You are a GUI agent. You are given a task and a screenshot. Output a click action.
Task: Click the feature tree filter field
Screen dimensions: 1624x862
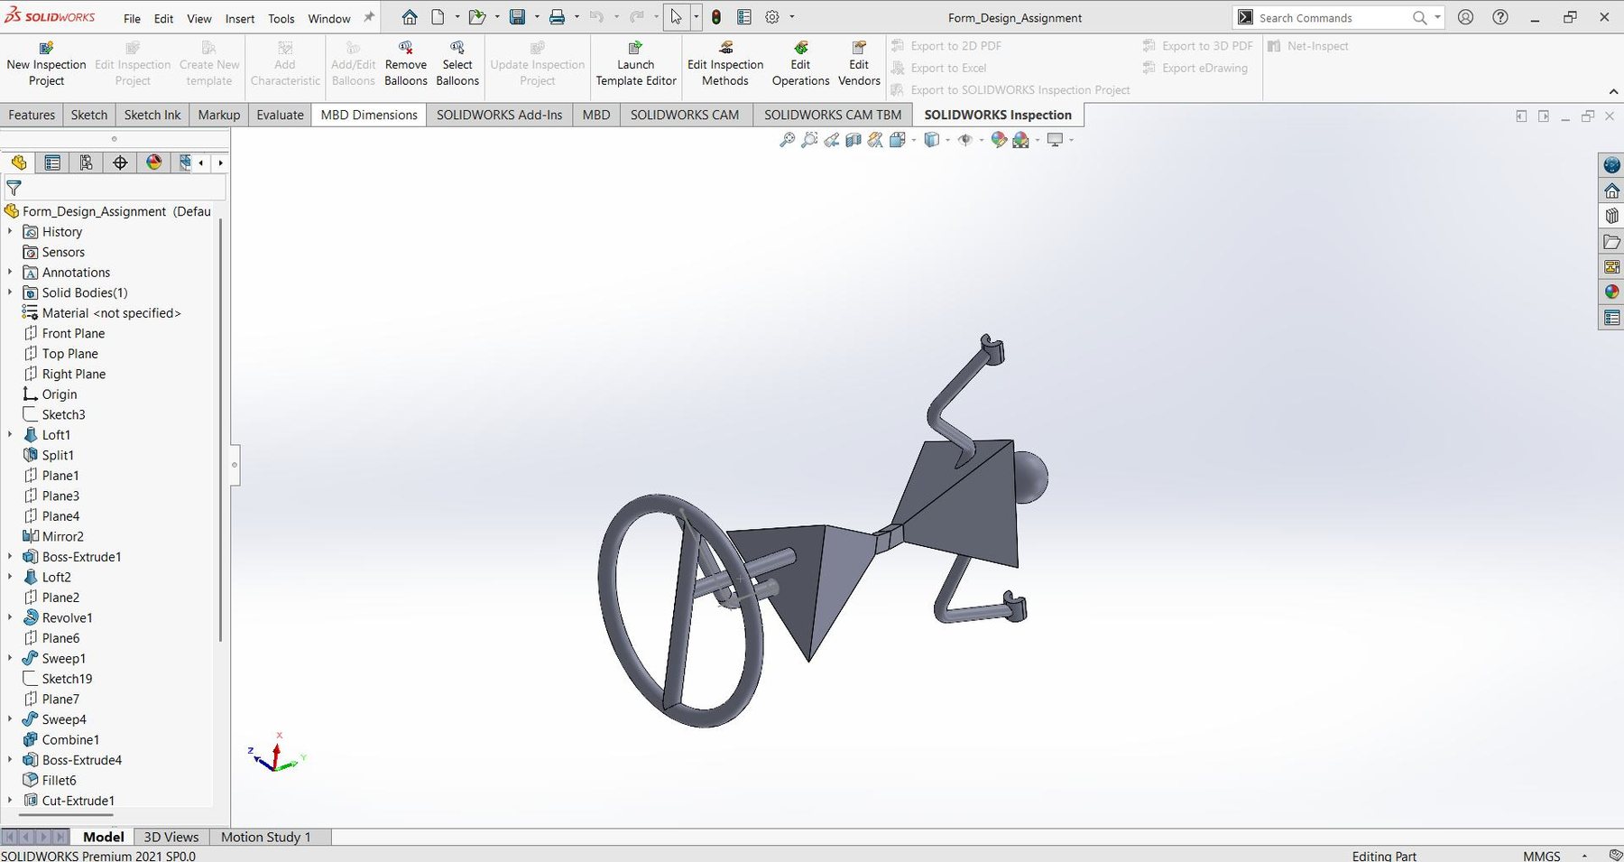click(x=115, y=188)
